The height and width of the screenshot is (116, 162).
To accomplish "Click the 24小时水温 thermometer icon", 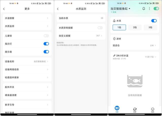I will [x=114, y=56].
